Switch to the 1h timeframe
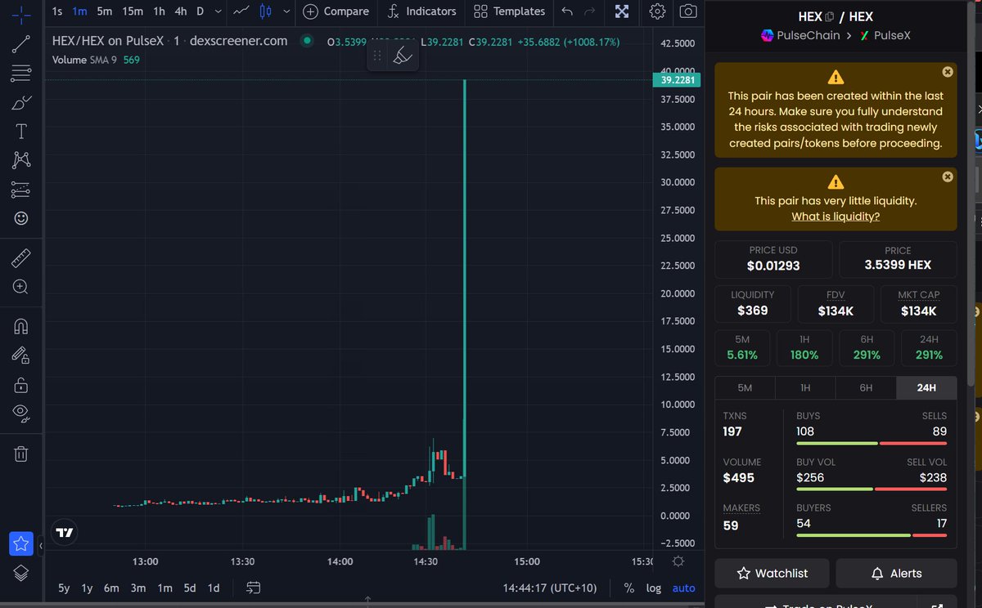Image resolution: width=982 pixels, height=608 pixels. pos(160,11)
